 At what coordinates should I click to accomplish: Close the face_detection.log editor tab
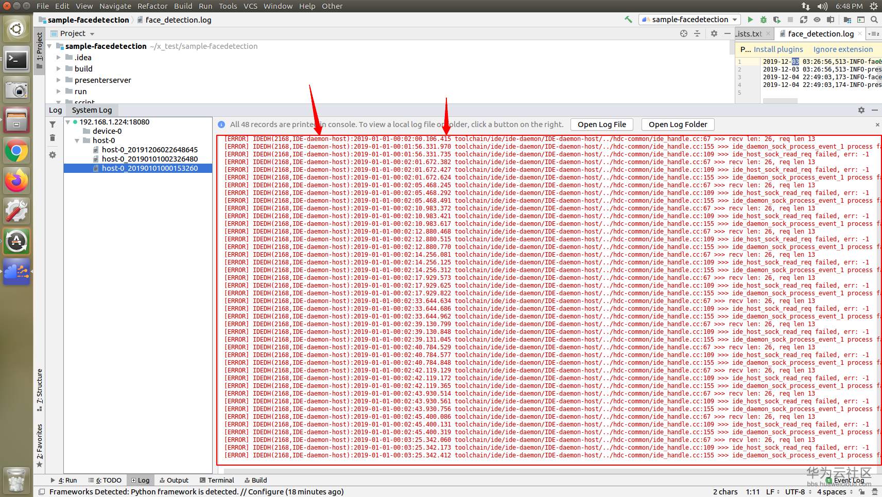[x=860, y=34]
